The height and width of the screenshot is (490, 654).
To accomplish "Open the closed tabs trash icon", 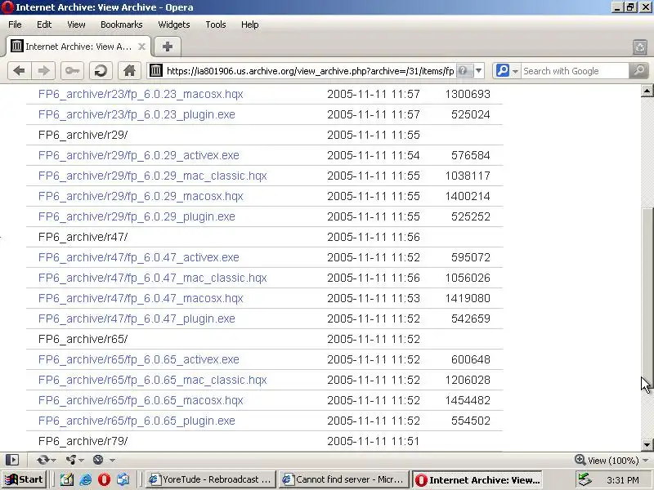I will tap(640, 47).
